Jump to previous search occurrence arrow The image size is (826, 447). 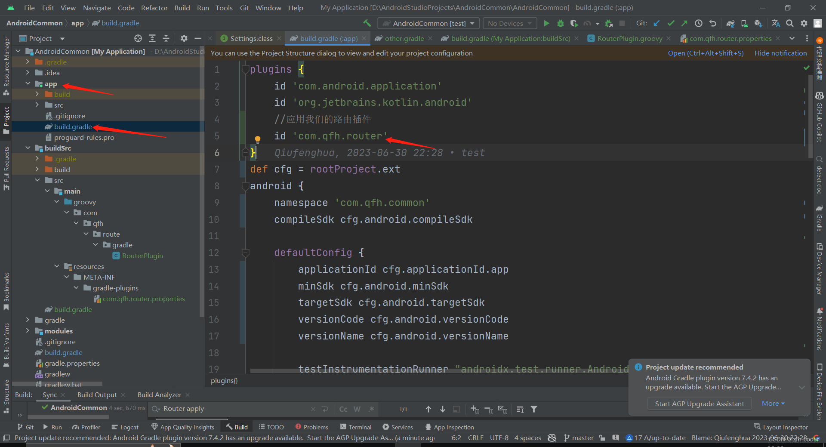pyautogui.click(x=428, y=409)
